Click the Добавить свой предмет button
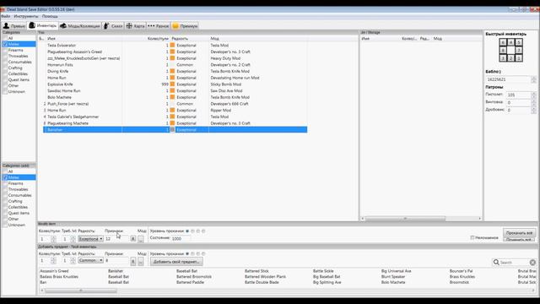 click(x=176, y=262)
